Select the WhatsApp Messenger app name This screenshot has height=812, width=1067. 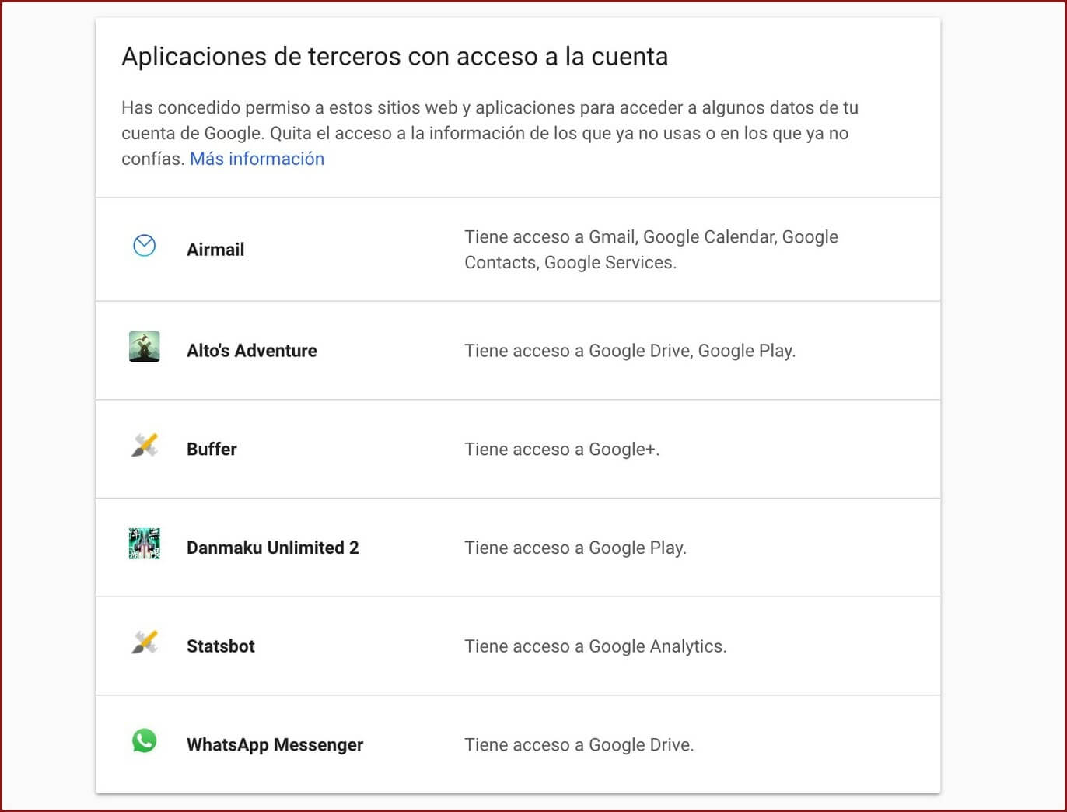coord(275,745)
